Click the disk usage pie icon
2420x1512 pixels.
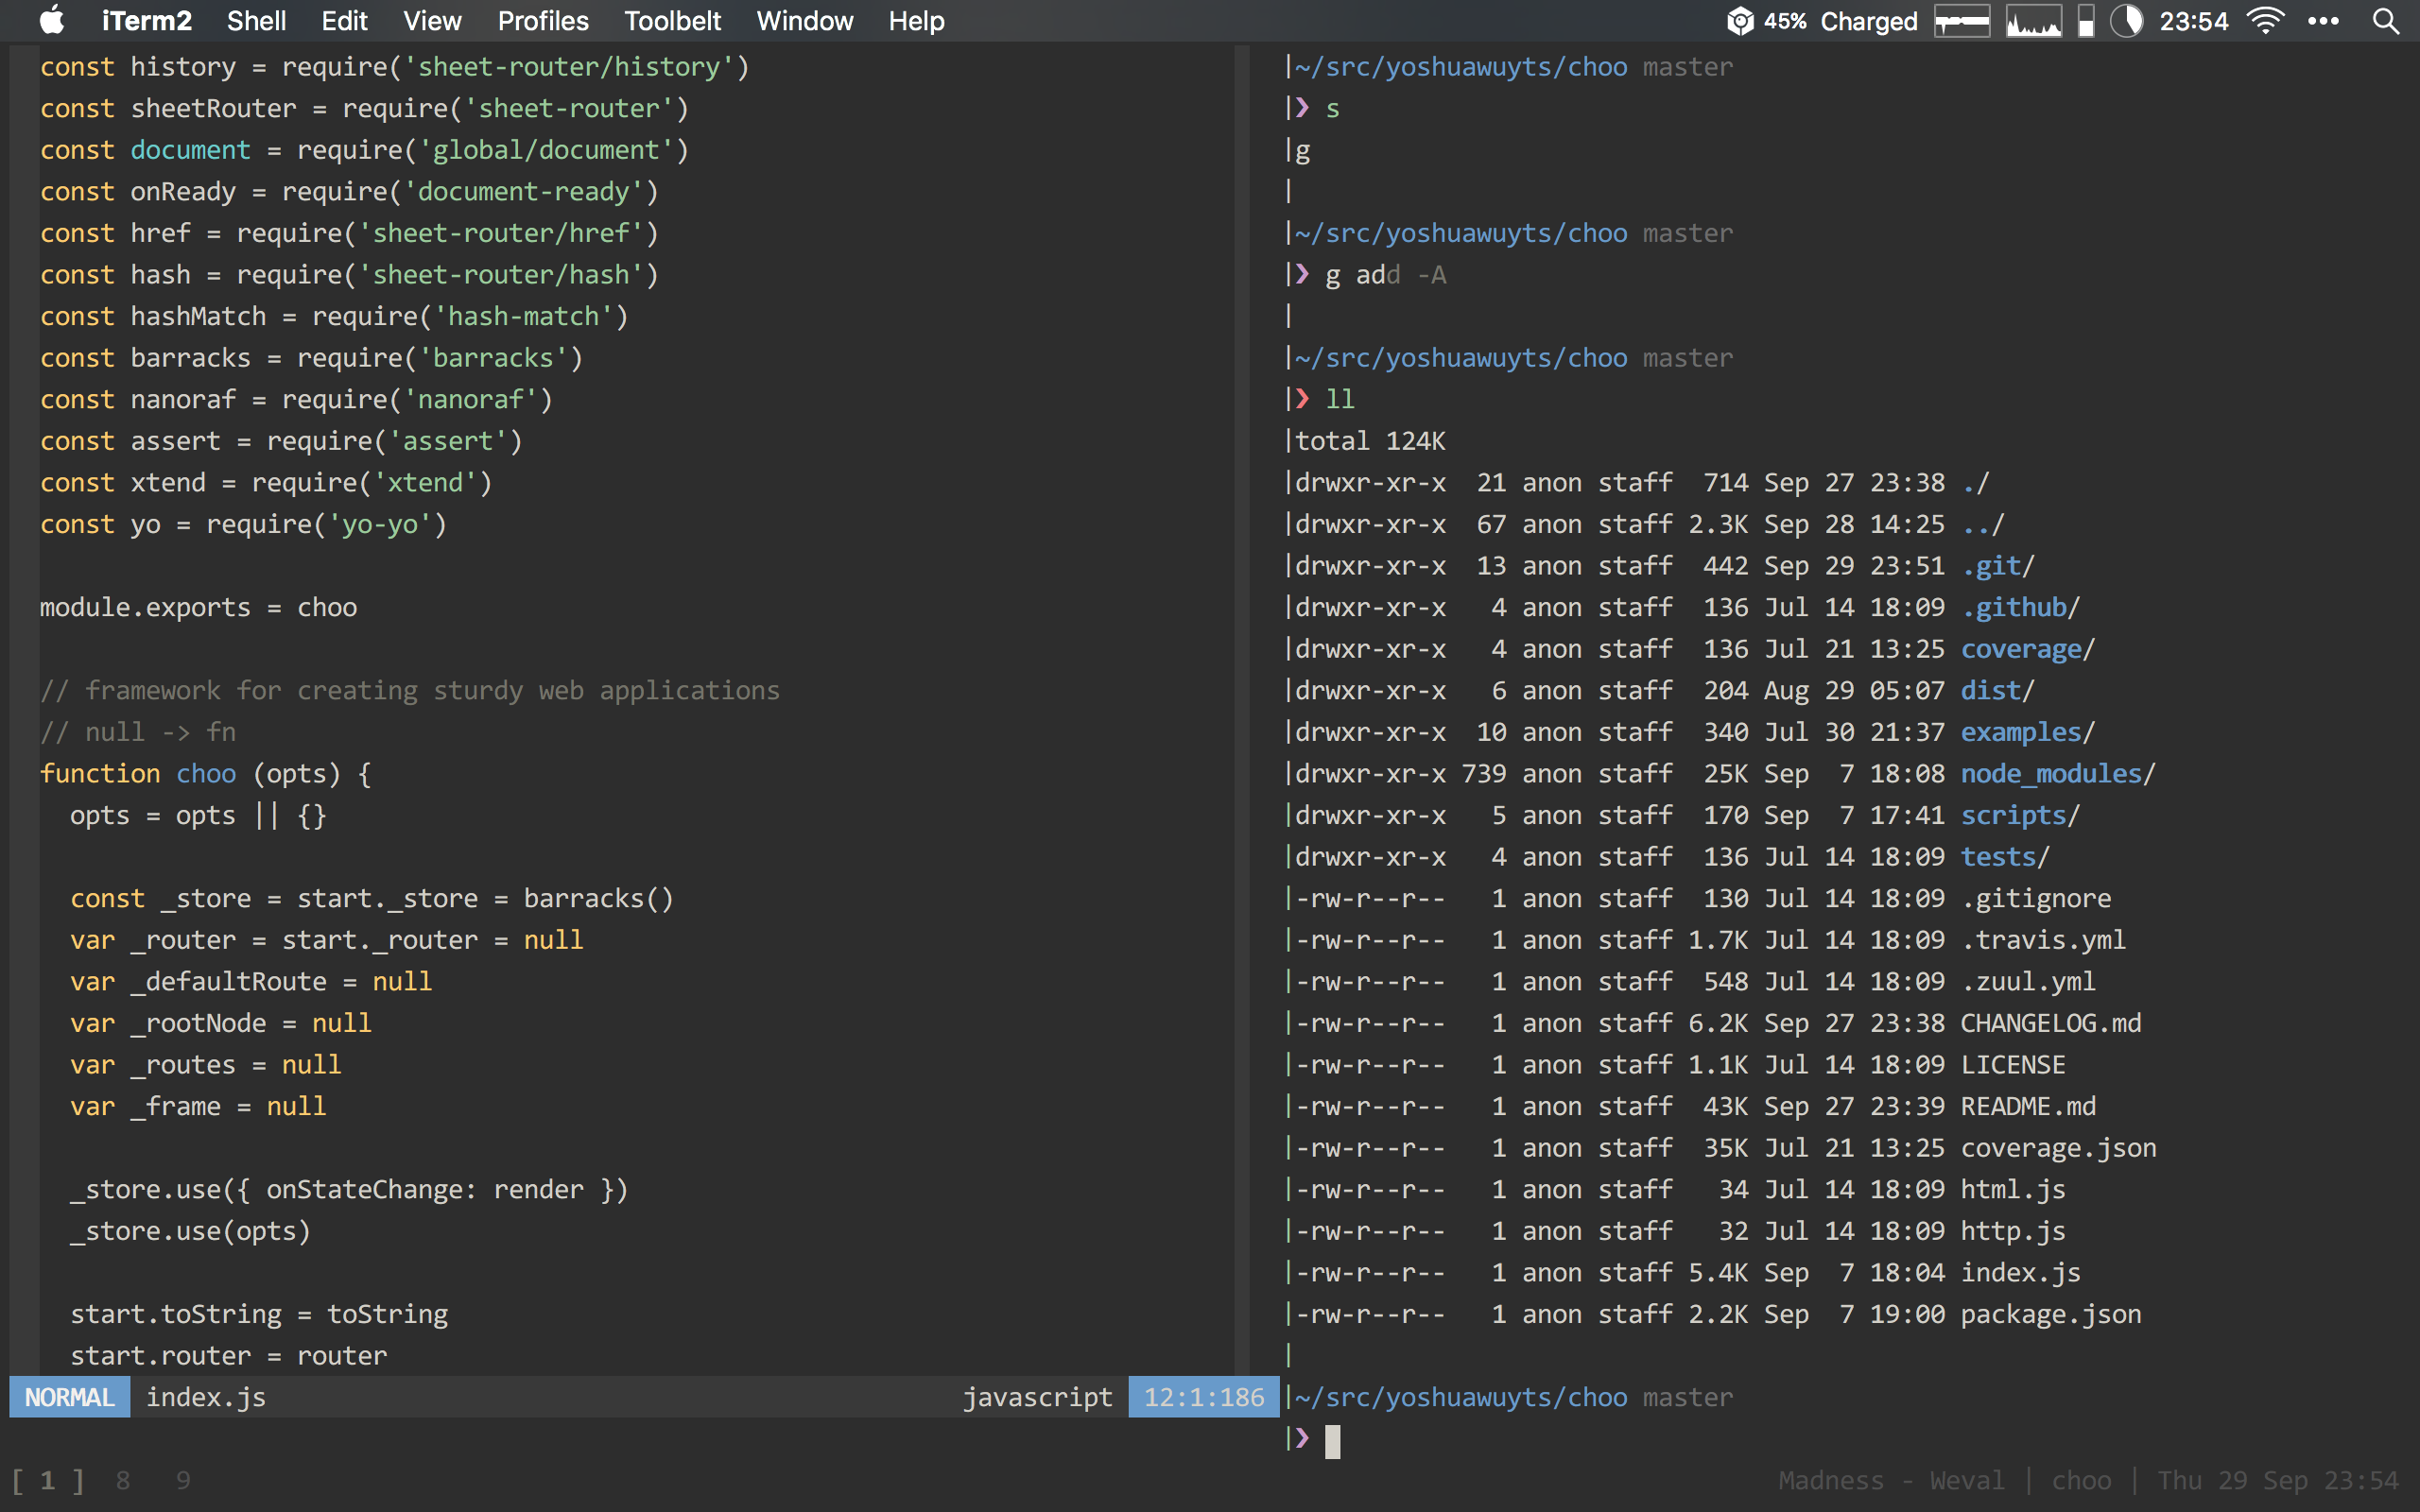pos(2126,21)
